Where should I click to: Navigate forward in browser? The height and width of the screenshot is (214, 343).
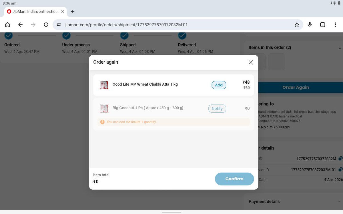33,25
